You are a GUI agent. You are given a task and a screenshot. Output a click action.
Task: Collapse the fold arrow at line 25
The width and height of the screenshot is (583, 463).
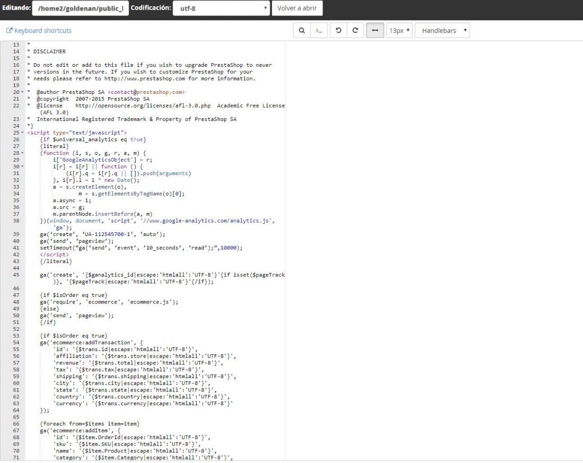(22, 133)
